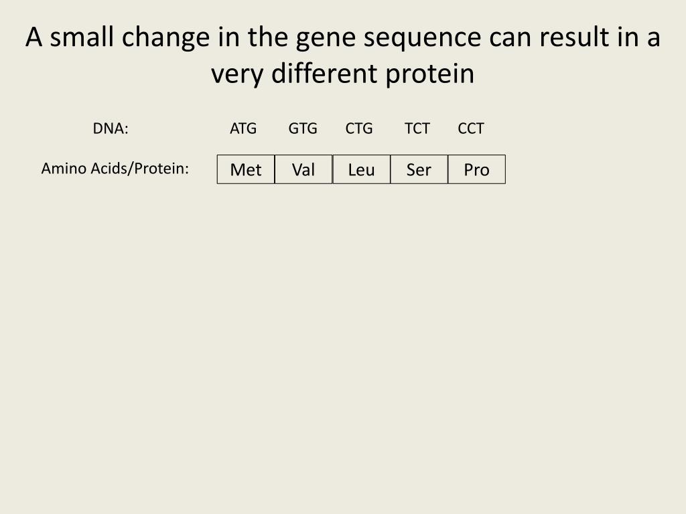Select the Pro amino acid box

coord(477,169)
